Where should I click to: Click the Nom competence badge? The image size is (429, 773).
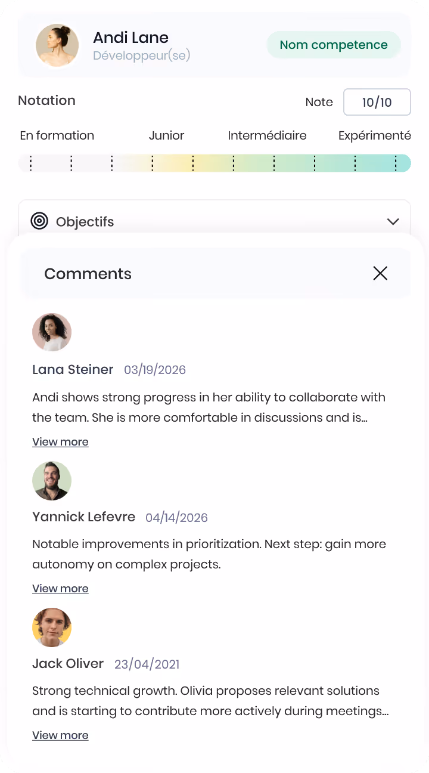pyautogui.click(x=334, y=45)
